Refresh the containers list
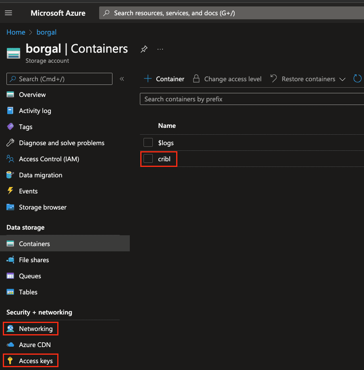 pyautogui.click(x=357, y=79)
